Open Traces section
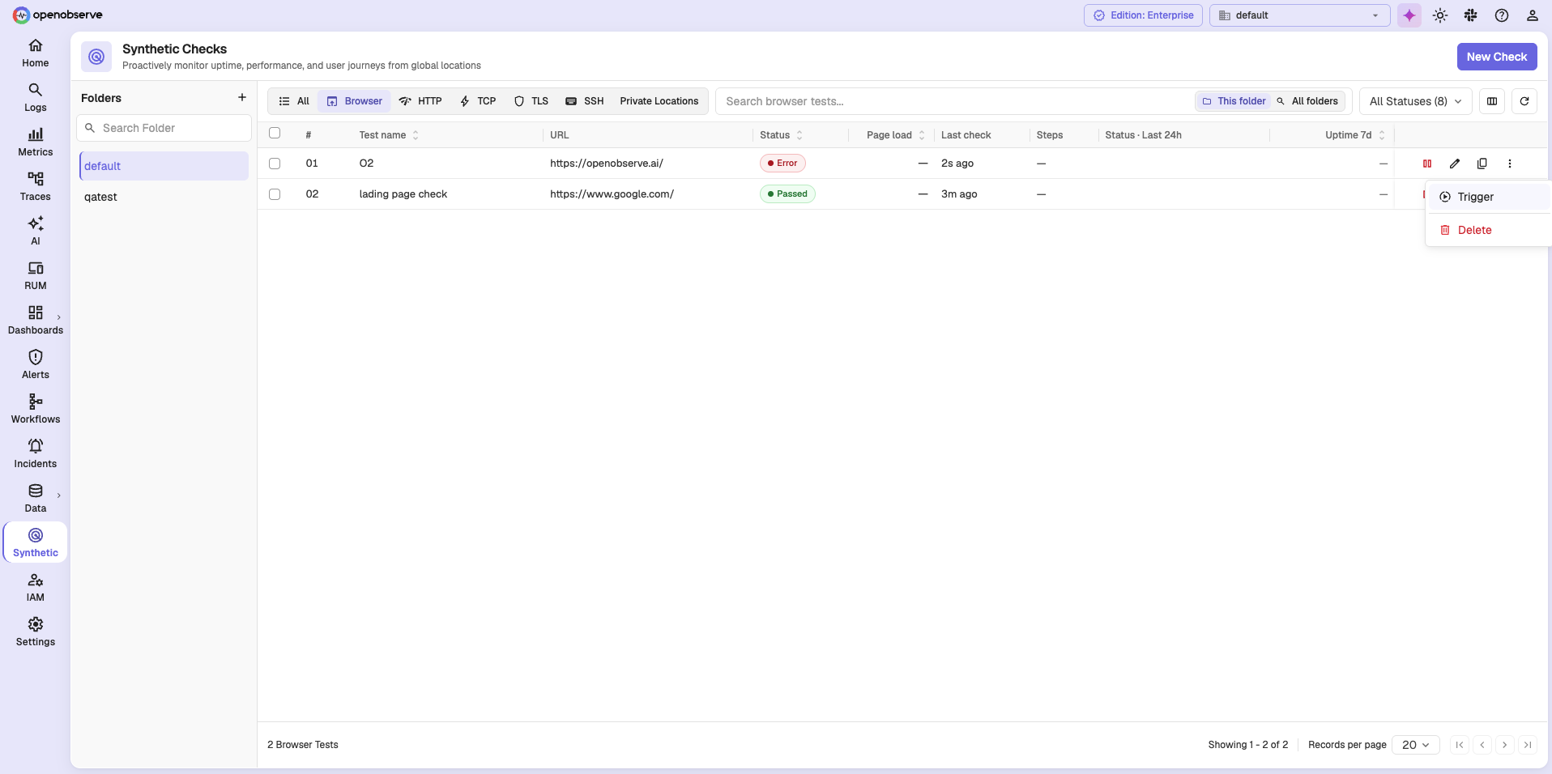Screen dimensions: 1552x774 pyautogui.click(x=35, y=187)
